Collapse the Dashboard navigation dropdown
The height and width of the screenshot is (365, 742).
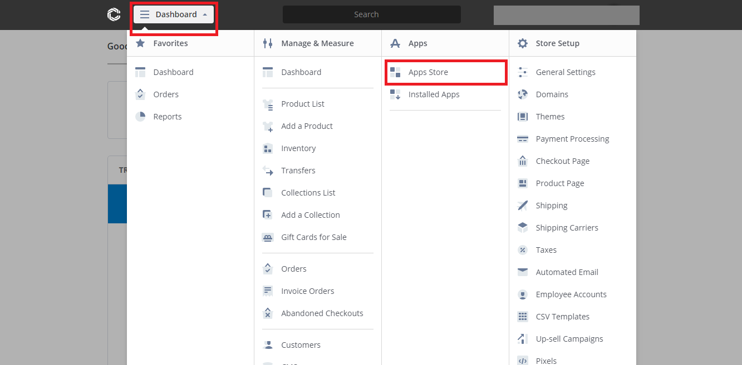pyautogui.click(x=174, y=14)
